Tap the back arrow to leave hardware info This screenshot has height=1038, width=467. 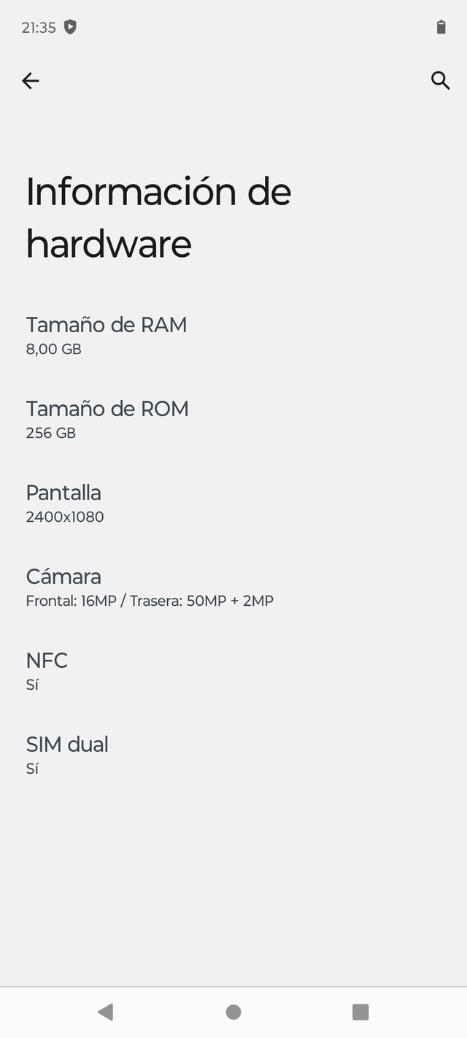30,80
